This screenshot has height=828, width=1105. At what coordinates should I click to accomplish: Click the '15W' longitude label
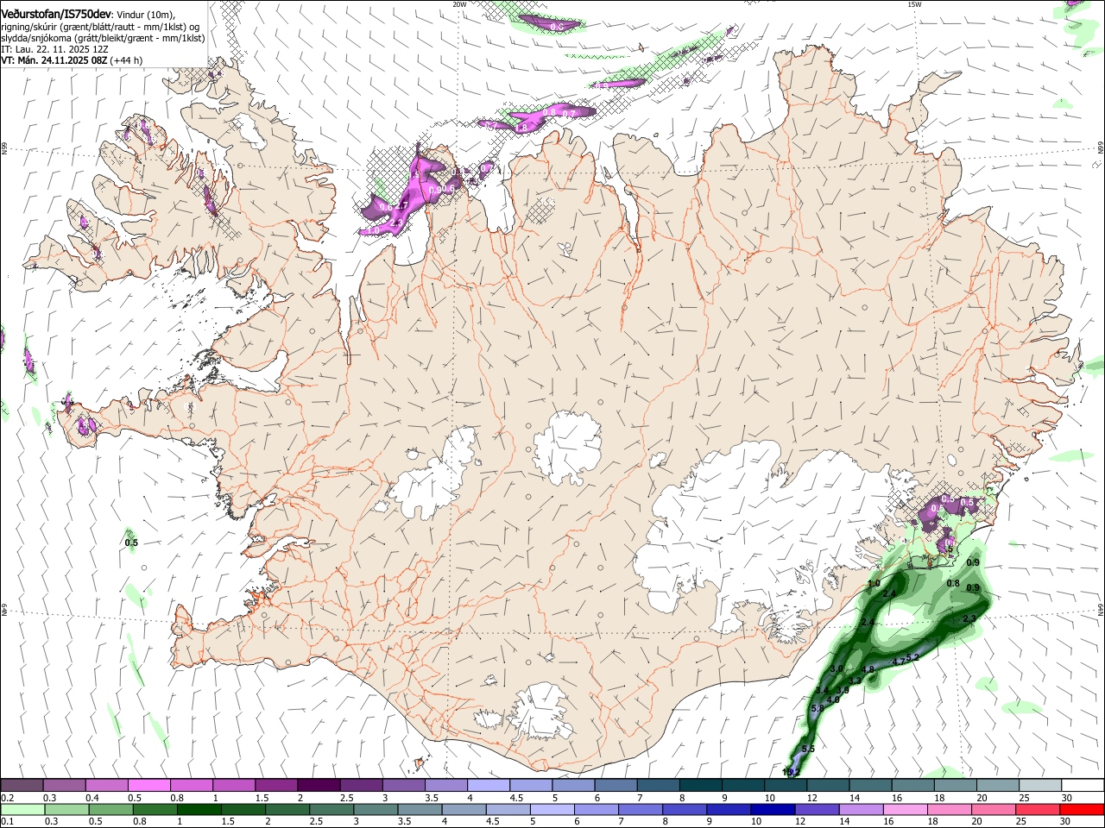click(914, 4)
